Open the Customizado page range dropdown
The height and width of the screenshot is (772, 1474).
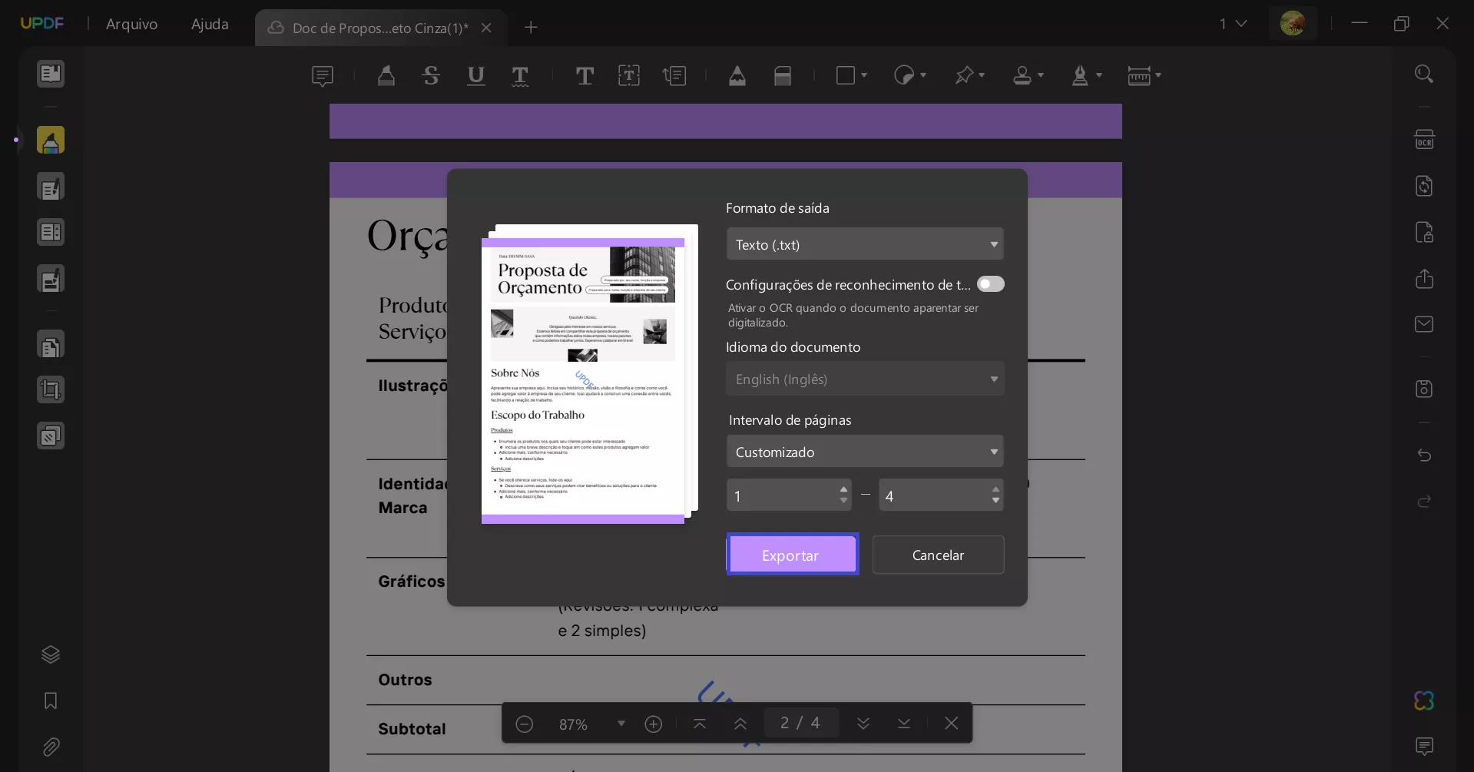coord(865,452)
